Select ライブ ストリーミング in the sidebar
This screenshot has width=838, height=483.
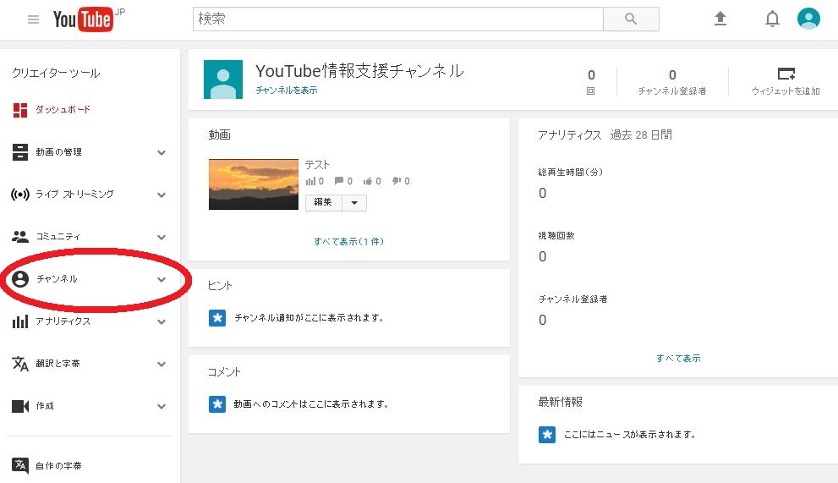coord(74,195)
